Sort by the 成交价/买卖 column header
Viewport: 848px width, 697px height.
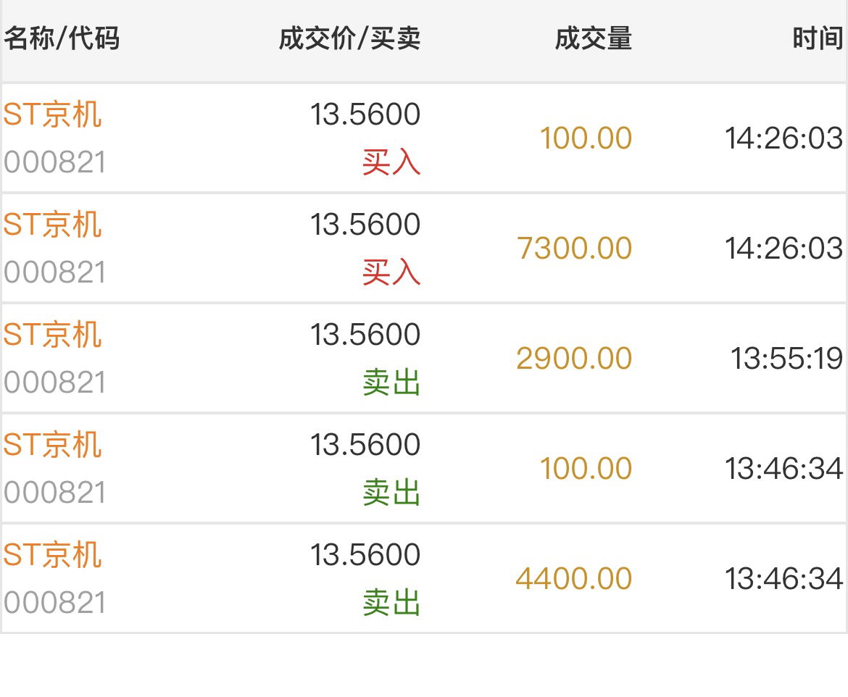tap(349, 38)
